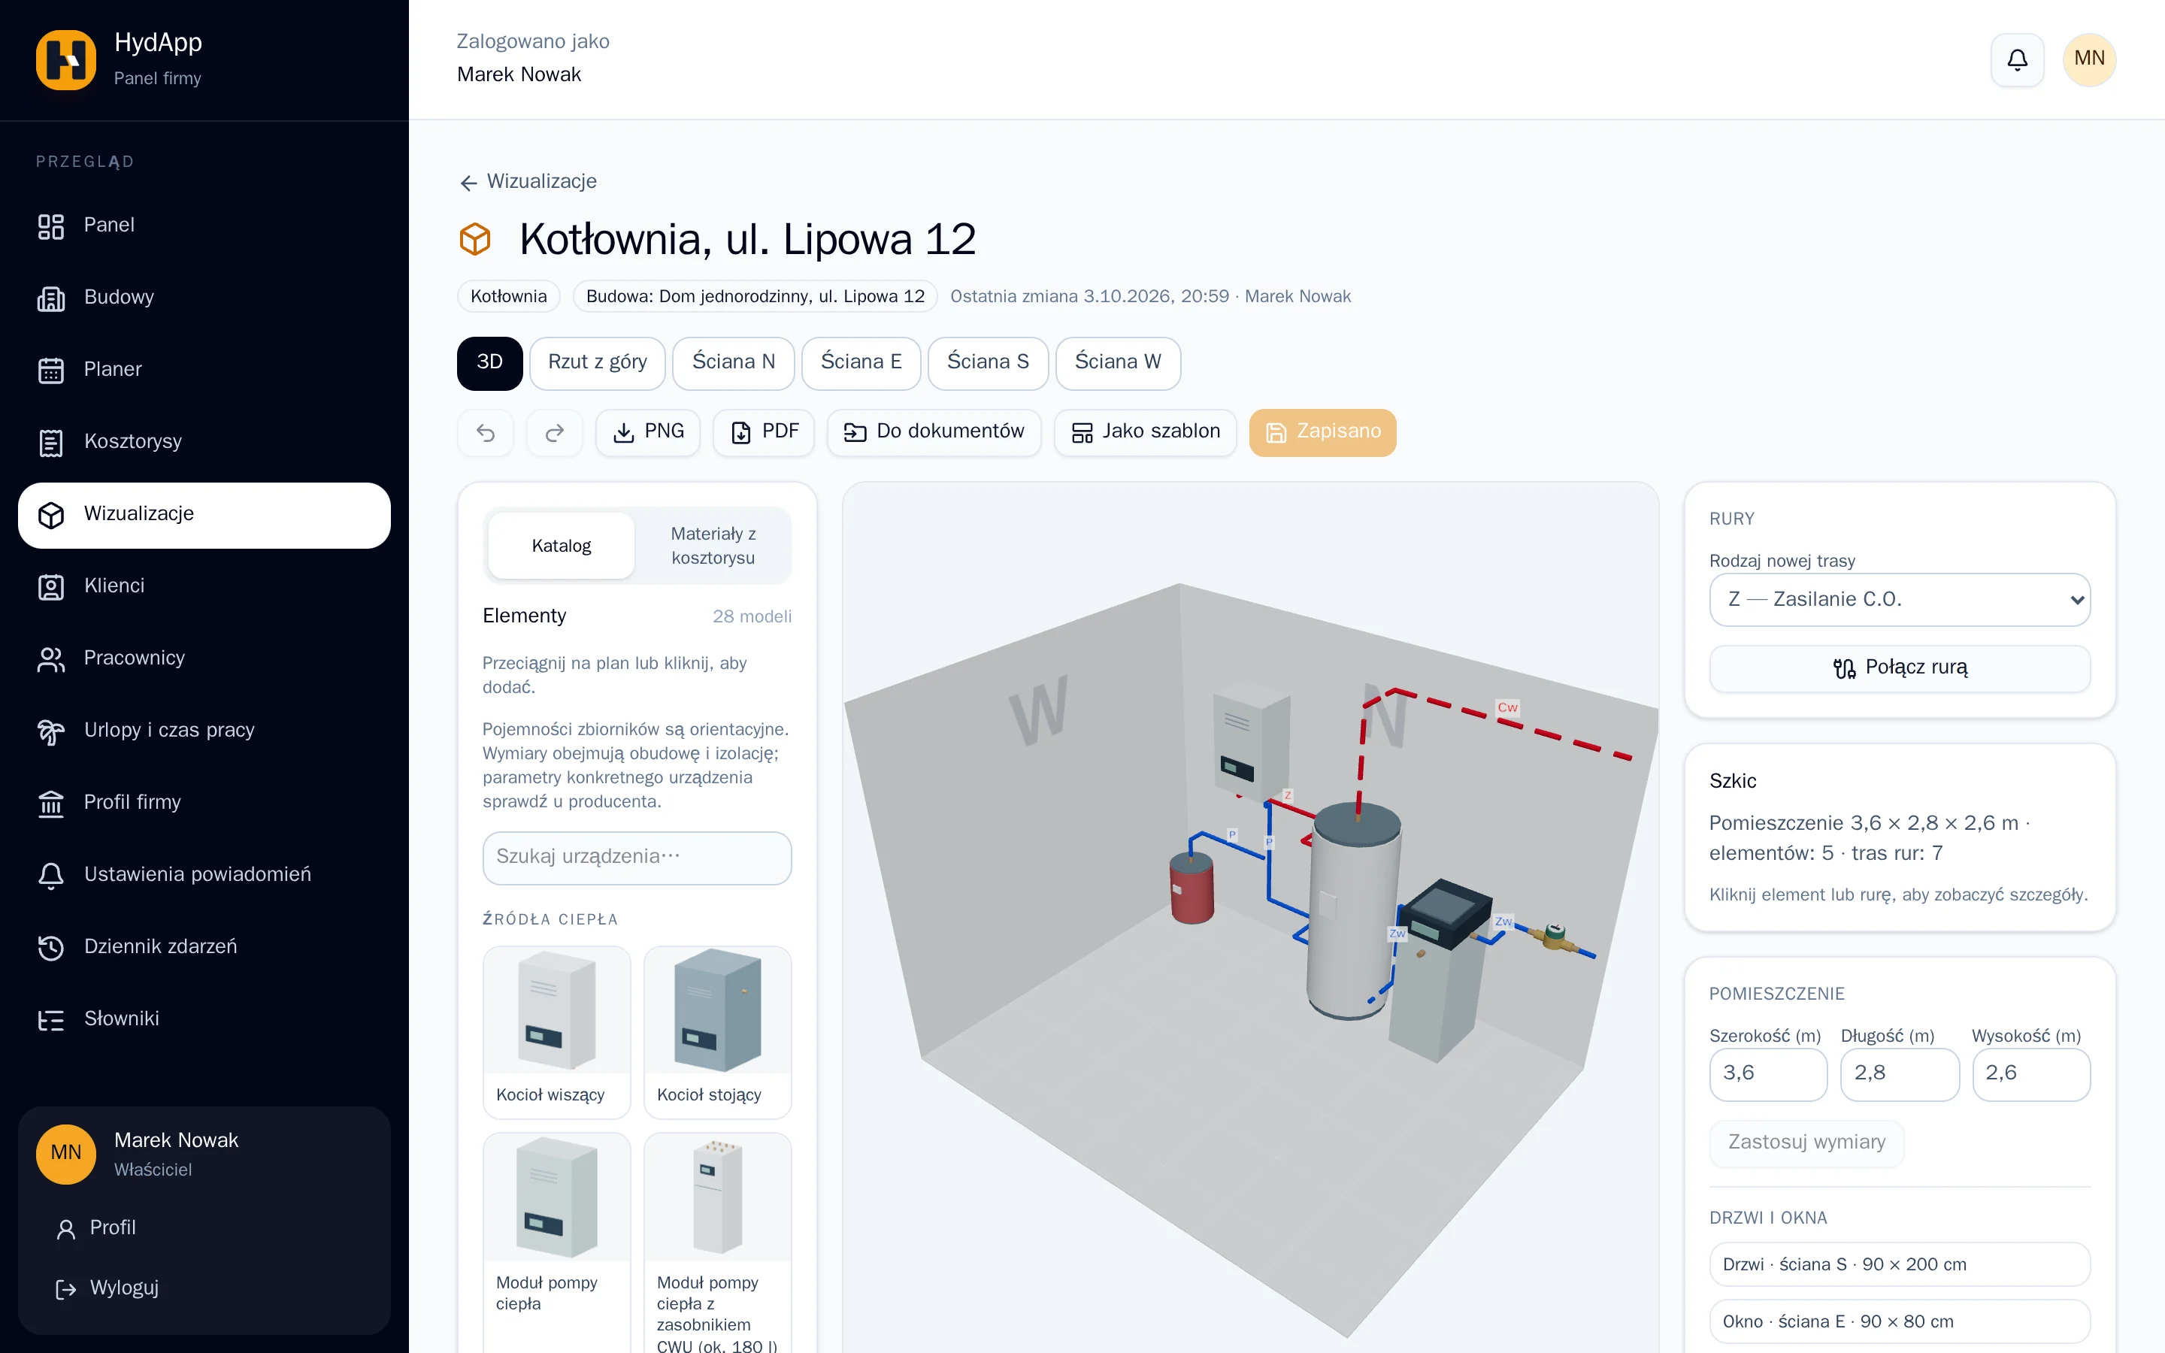This screenshot has width=2165, height=1353.
Task: Click the undo arrow button
Action: click(x=486, y=433)
